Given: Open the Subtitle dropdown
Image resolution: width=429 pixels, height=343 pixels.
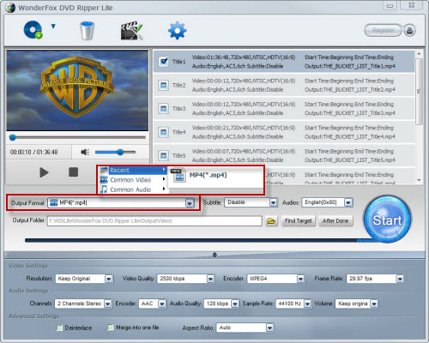Looking at the screenshot, I should 273,203.
